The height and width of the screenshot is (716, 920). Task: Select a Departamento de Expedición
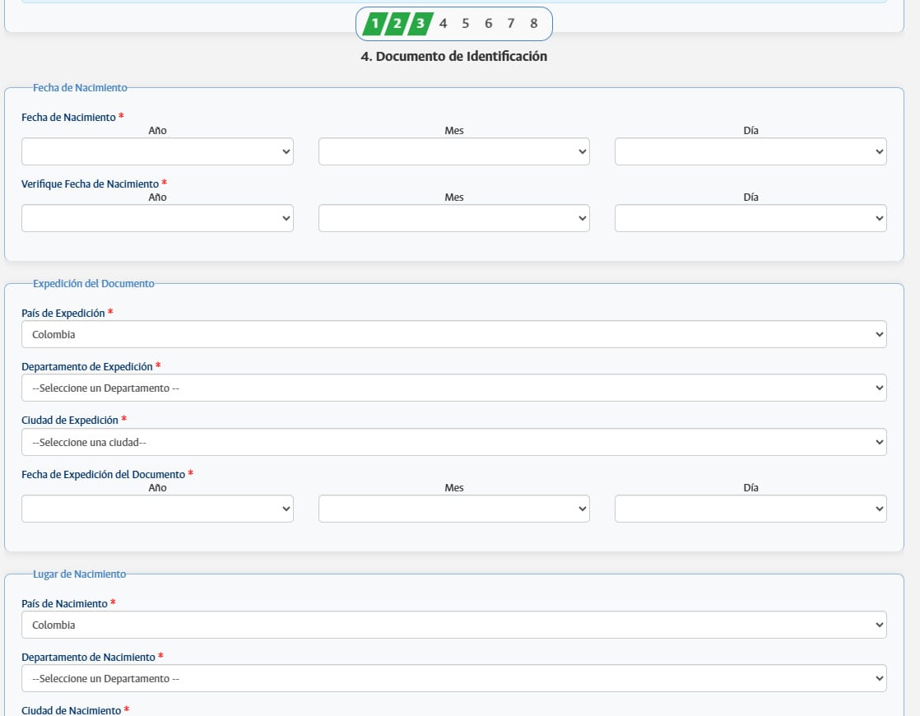(x=453, y=388)
